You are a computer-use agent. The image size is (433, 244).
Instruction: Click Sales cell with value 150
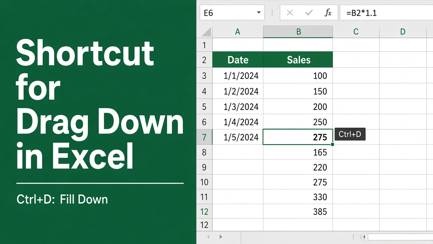tap(298, 91)
